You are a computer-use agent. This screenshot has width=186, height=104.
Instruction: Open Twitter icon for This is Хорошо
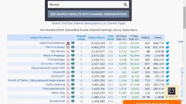(x=167, y=47)
